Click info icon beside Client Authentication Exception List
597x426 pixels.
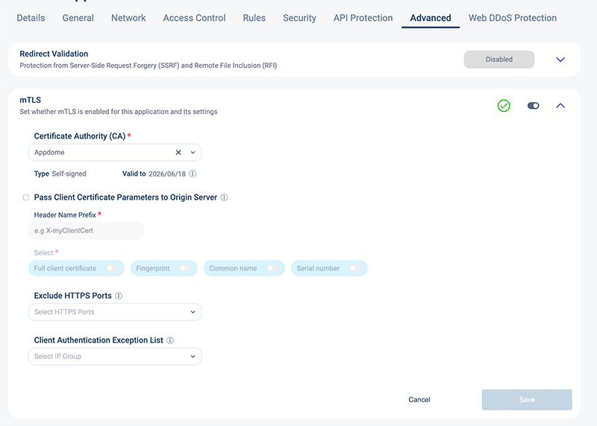point(170,340)
